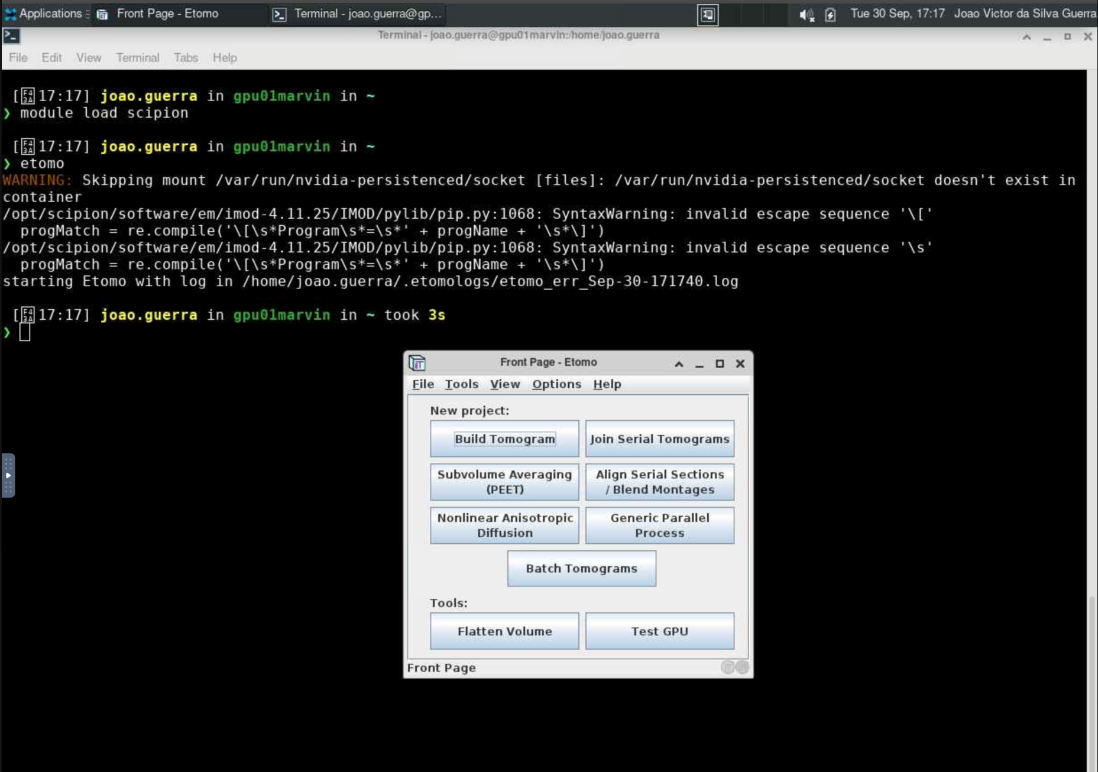Click Subvolume Averaging (PEET) button
This screenshot has height=772, width=1098.
pyautogui.click(x=504, y=482)
